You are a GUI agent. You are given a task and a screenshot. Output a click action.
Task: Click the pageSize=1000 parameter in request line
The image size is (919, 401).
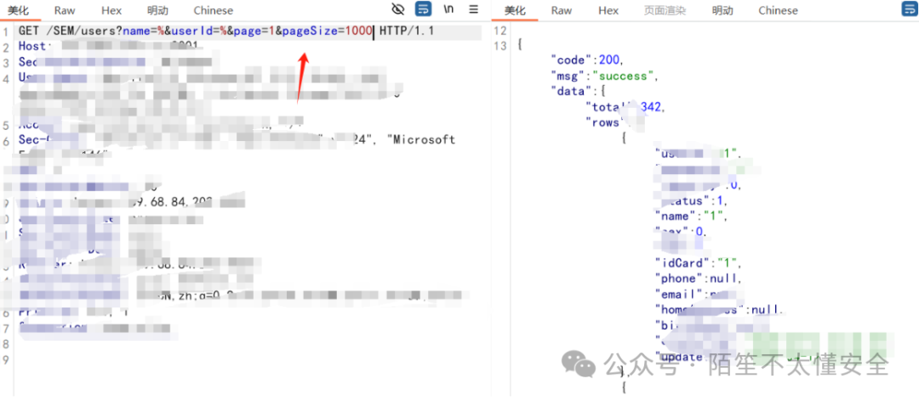click(x=327, y=31)
